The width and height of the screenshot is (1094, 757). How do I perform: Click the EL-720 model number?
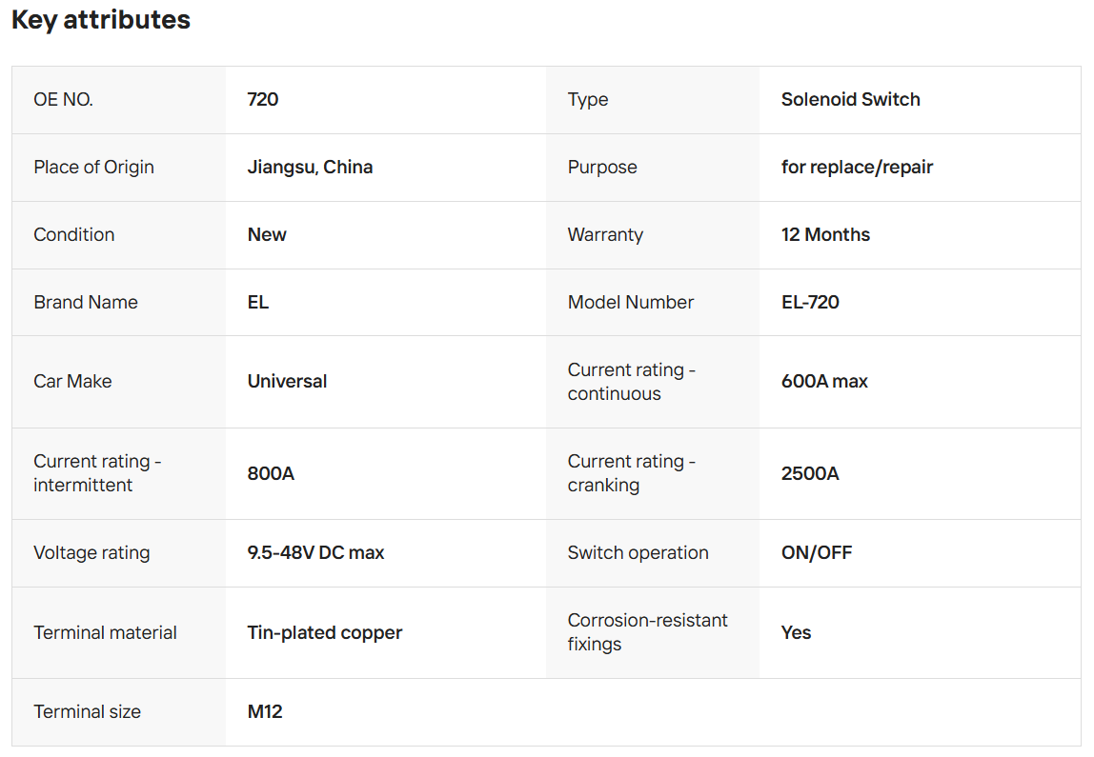[x=810, y=303]
